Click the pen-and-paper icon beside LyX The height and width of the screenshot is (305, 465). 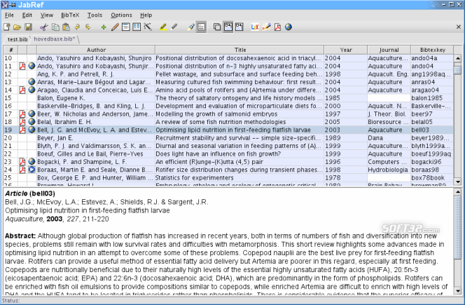coord(266,27)
